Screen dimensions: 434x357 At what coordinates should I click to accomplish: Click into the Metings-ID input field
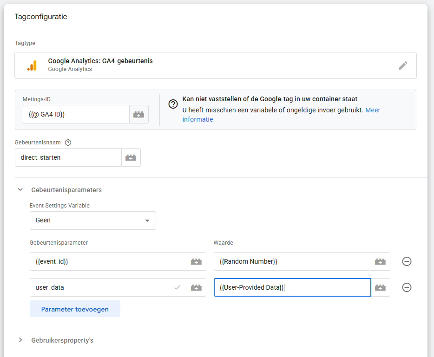coord(76,114)
